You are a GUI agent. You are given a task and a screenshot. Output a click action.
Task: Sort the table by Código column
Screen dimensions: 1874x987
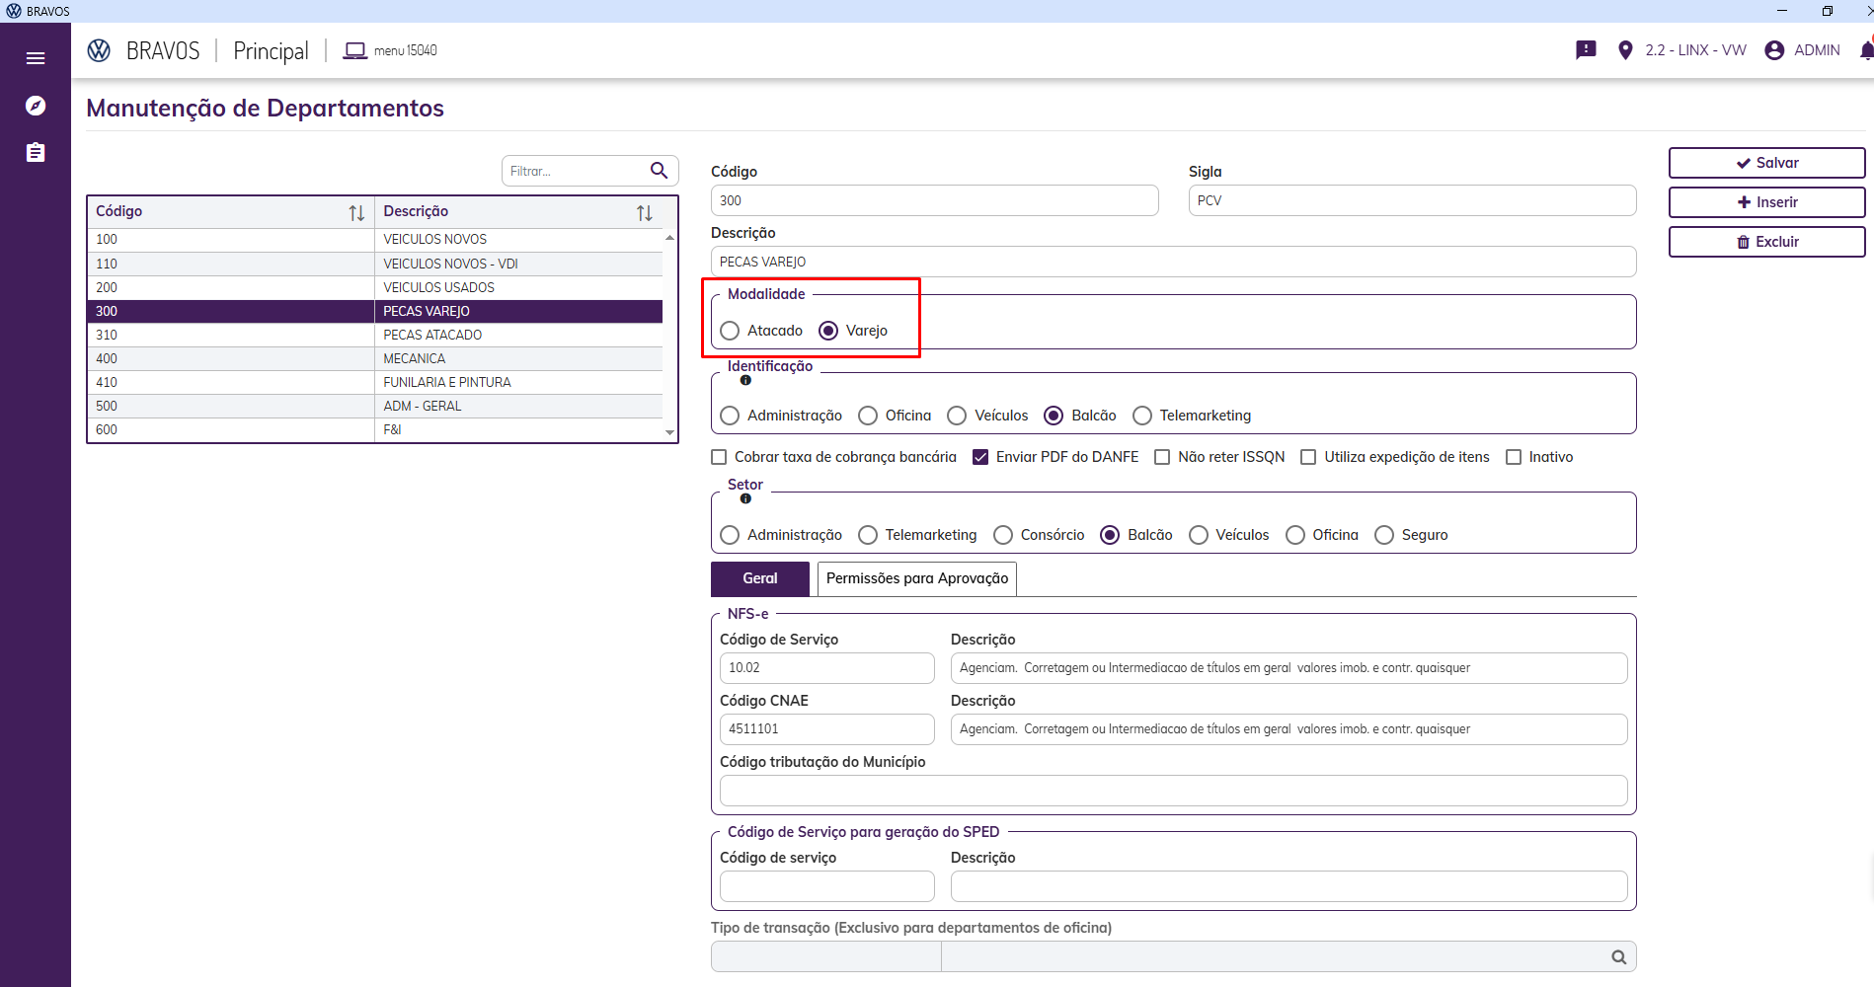point(356,212)
